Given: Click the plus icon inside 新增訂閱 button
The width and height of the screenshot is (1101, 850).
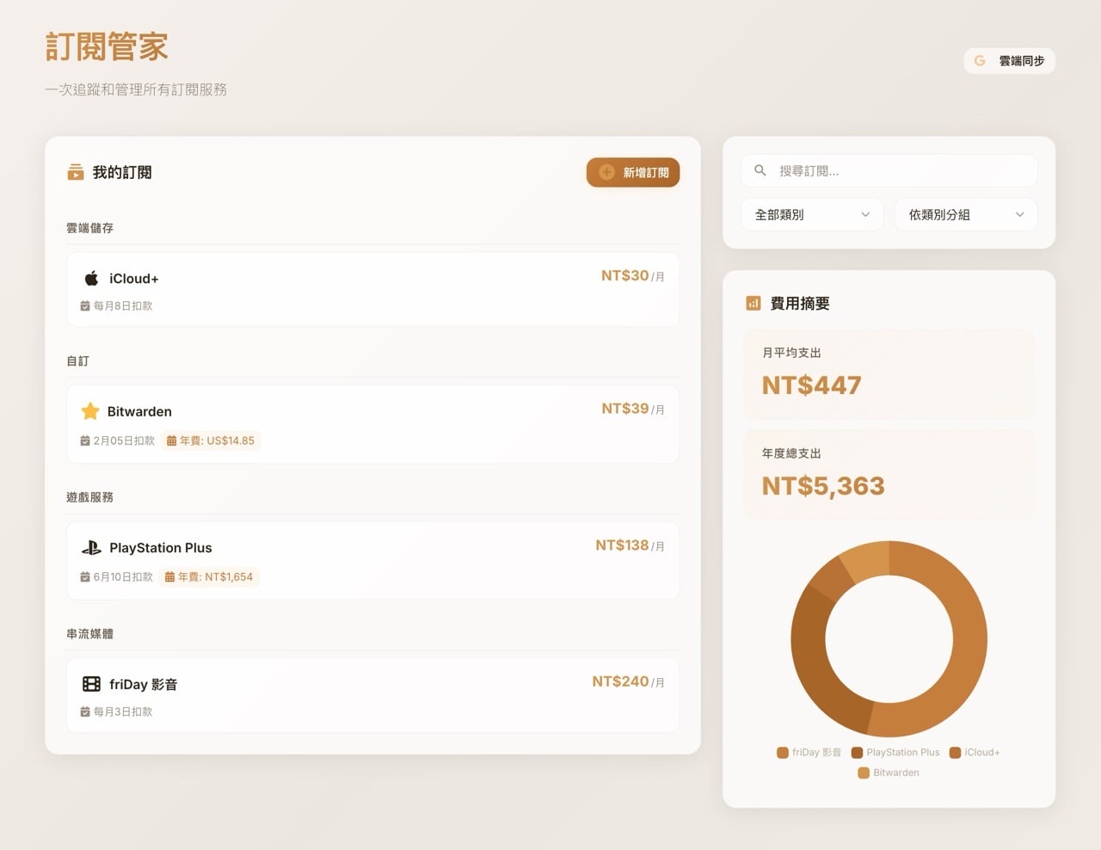Looking at the screenshot, I should tap(607, 172).
